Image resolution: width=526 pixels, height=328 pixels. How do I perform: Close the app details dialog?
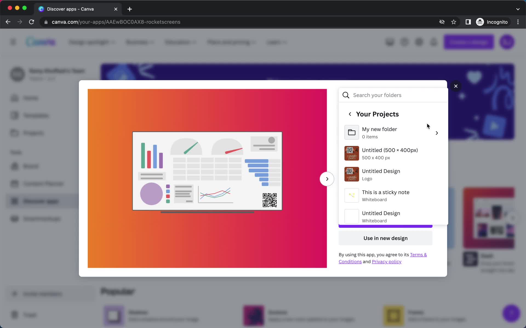coord(456,86)
